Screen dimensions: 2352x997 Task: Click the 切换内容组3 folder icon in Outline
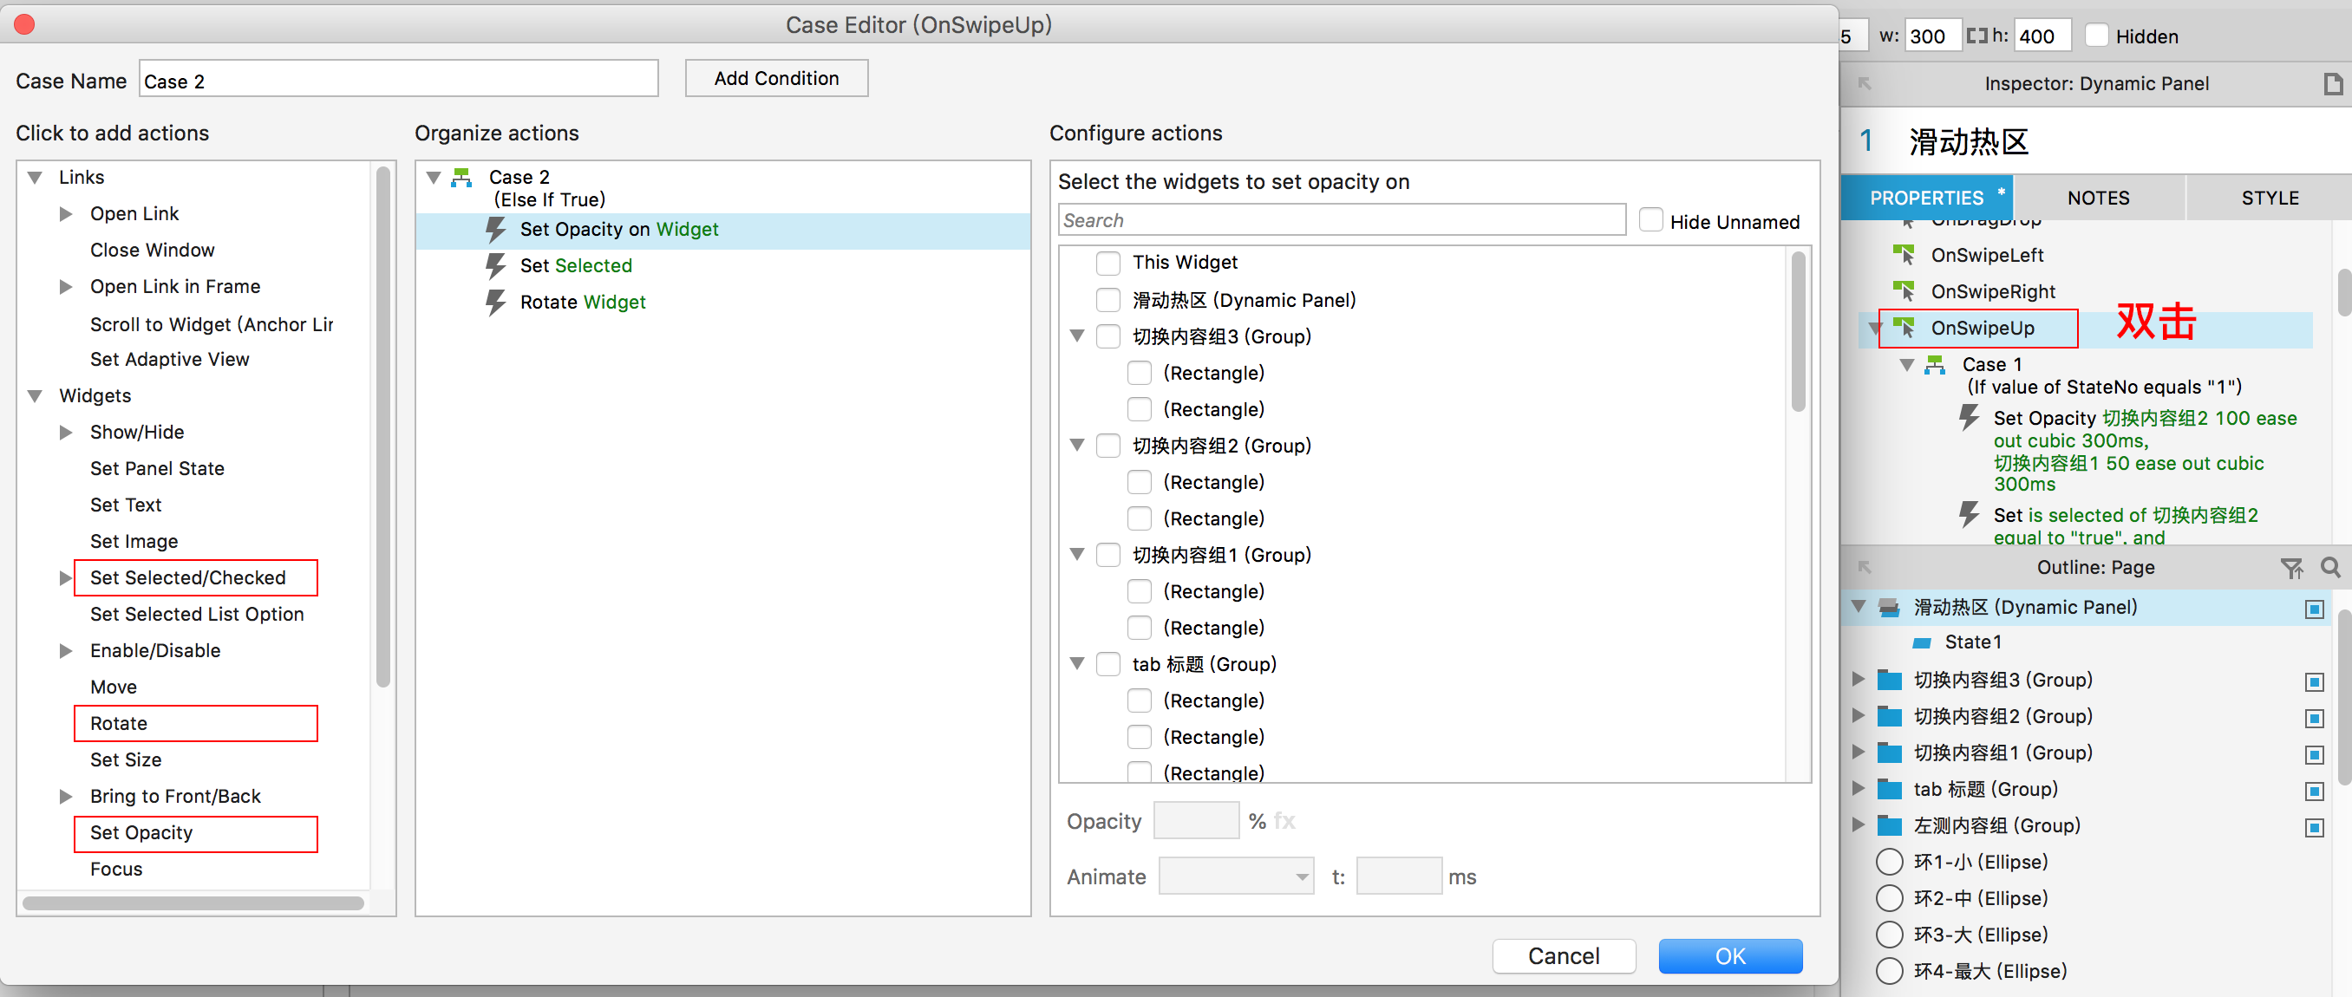pyautogui.click(x=1888, y=681)
